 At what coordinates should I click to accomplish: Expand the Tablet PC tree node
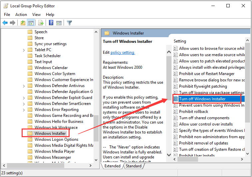pyautogui.click(x=24, y=50)
